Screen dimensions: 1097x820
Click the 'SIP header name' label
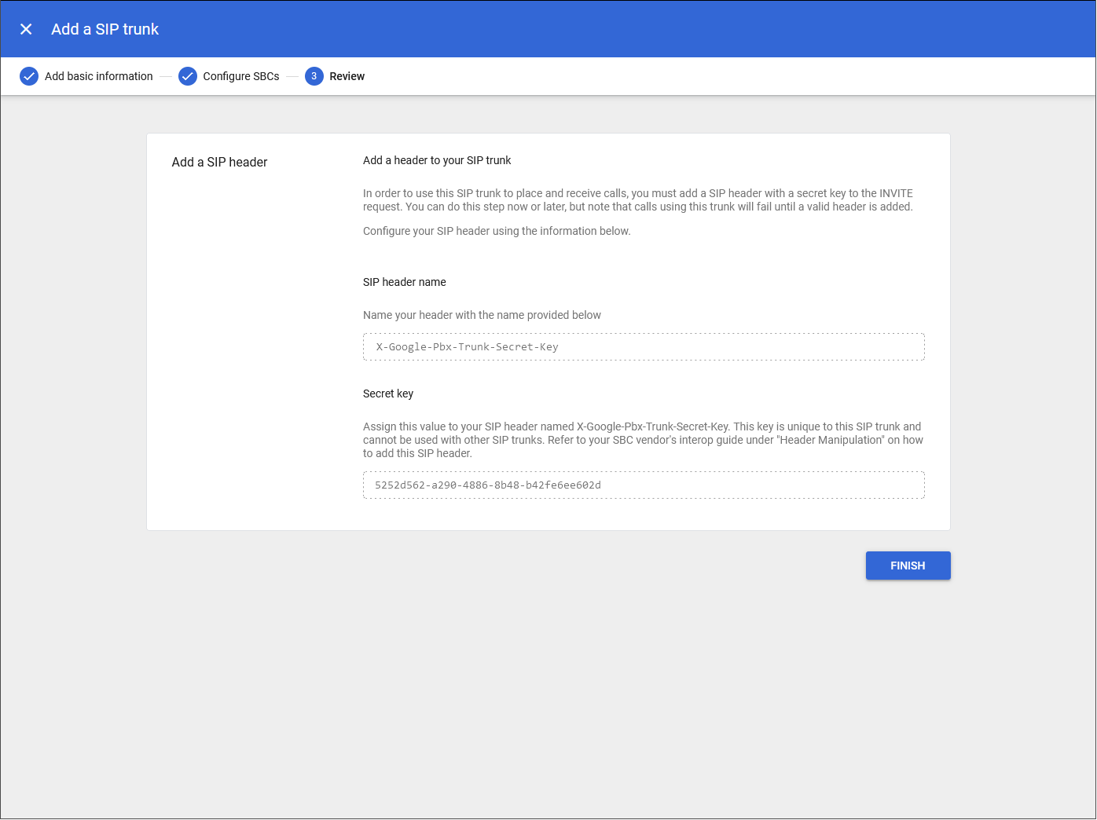point(405,282)
